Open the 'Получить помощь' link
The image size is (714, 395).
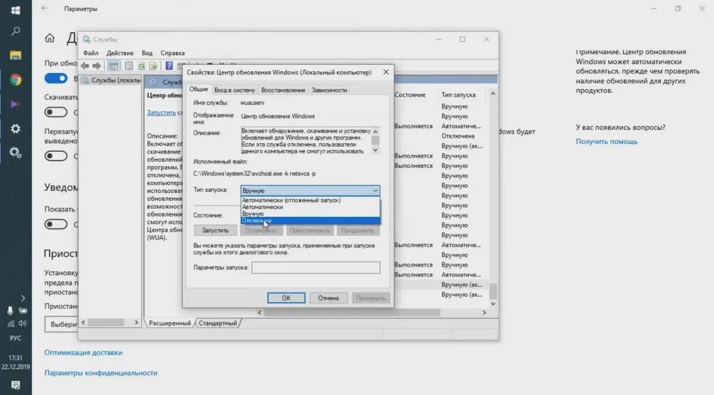click(606, 141)
